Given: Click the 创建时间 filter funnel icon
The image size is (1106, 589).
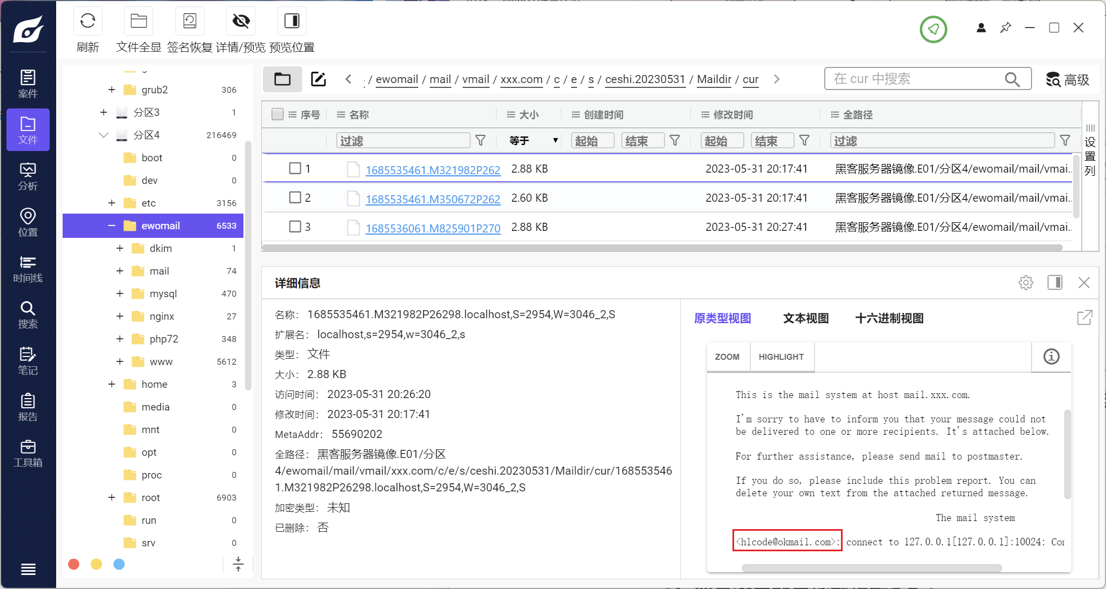Looking at the screenshot, I should (675, 141).
